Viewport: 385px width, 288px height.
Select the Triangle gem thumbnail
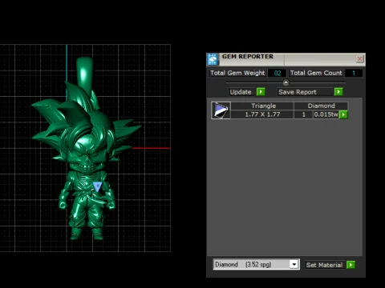coord(221,110)
